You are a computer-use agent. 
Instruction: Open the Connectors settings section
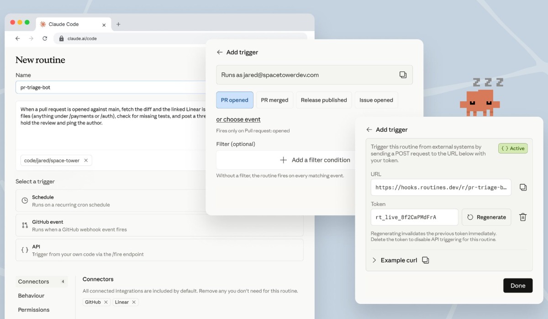click(42, 282)
